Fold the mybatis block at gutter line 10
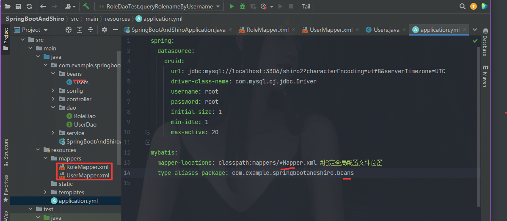 (x=148, y=132)
